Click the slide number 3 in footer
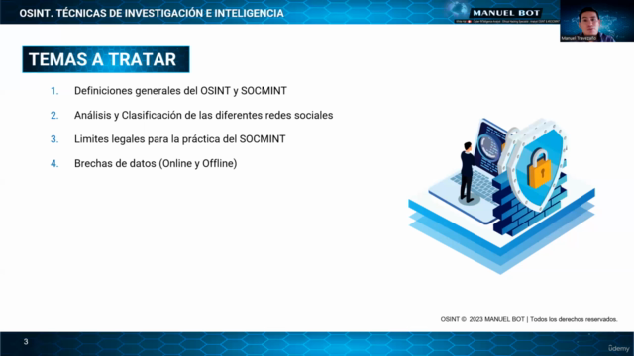The image size is (634, 356). coord(26,342)
